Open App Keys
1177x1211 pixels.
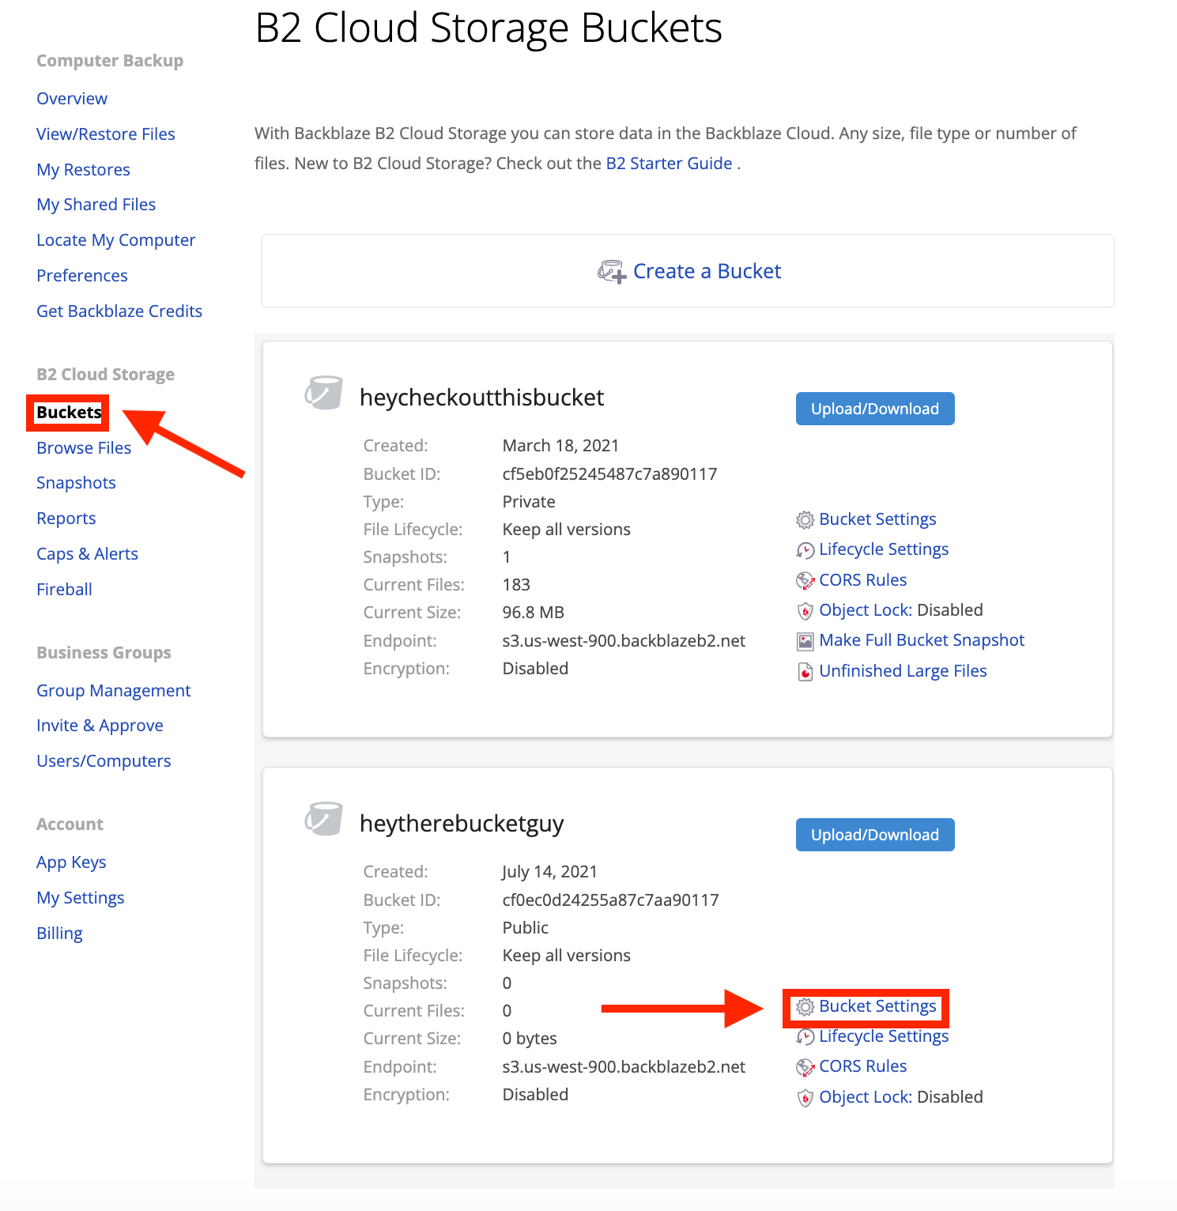(x=71, y=862)
